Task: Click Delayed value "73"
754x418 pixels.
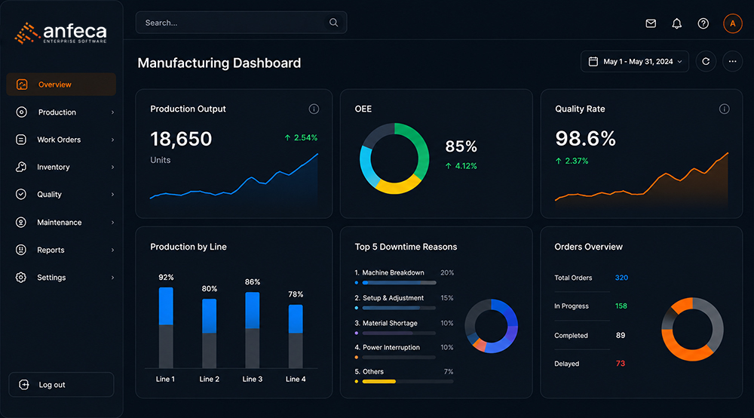Action: [621, 364]
